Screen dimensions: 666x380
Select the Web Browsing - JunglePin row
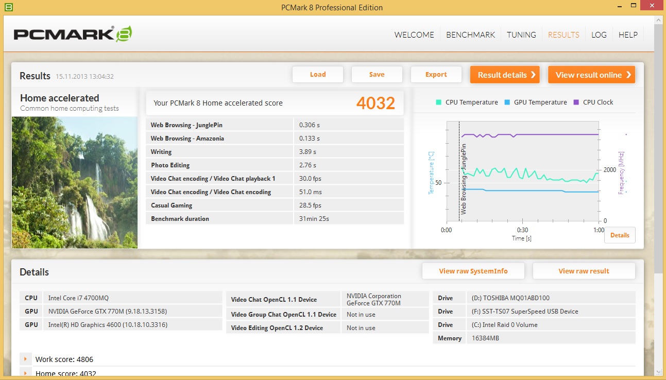tap(275, 125)
